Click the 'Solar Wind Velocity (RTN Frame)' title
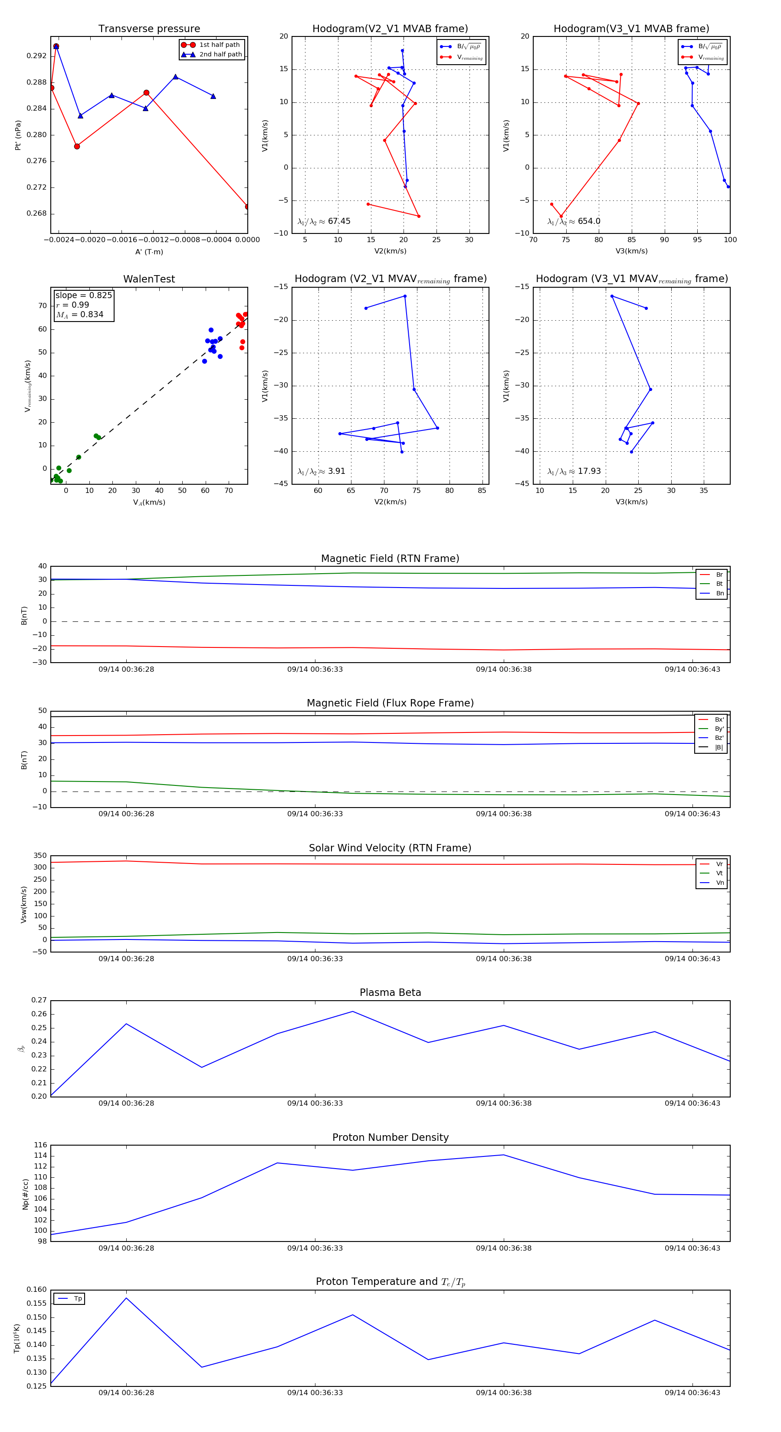781x1432 pixels. 390,848
